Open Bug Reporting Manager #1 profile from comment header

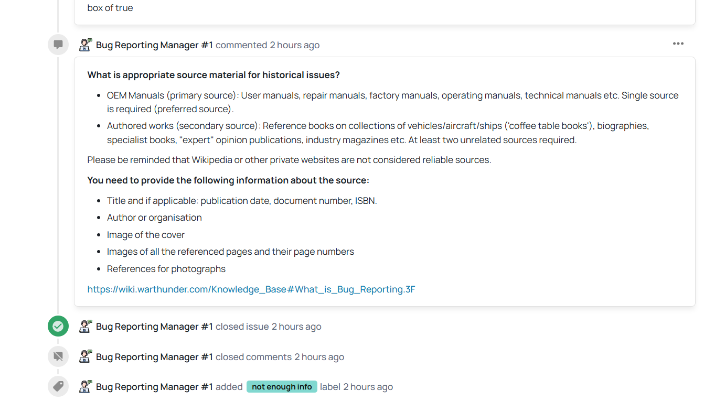pyautogui.click(x=154, y=45)
